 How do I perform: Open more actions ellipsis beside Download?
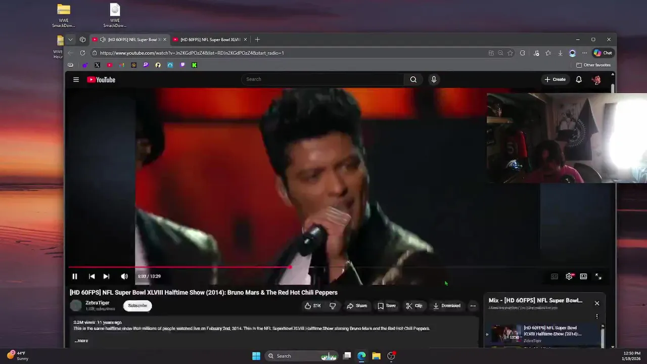(x=473, y=306)
